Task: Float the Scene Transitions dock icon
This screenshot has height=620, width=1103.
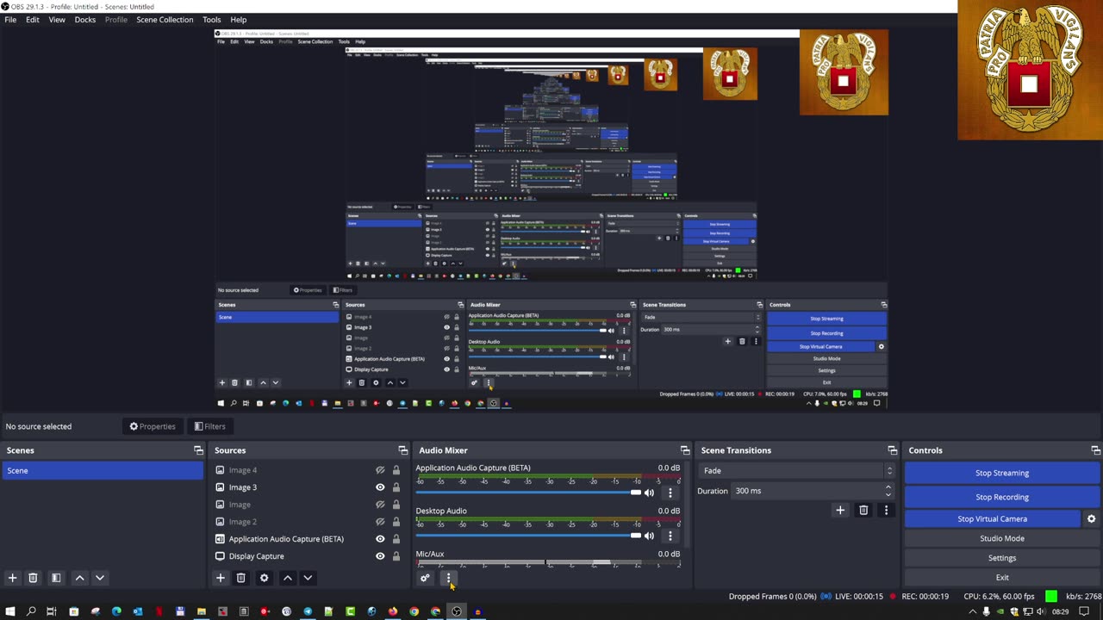Action: pos(892,450)
